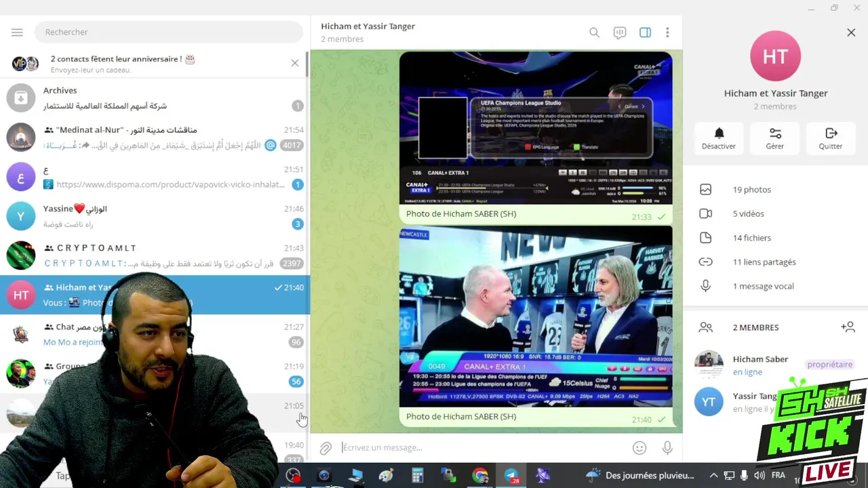
Task: View the 11 liens partagés
Action: [x=775, y=262]
